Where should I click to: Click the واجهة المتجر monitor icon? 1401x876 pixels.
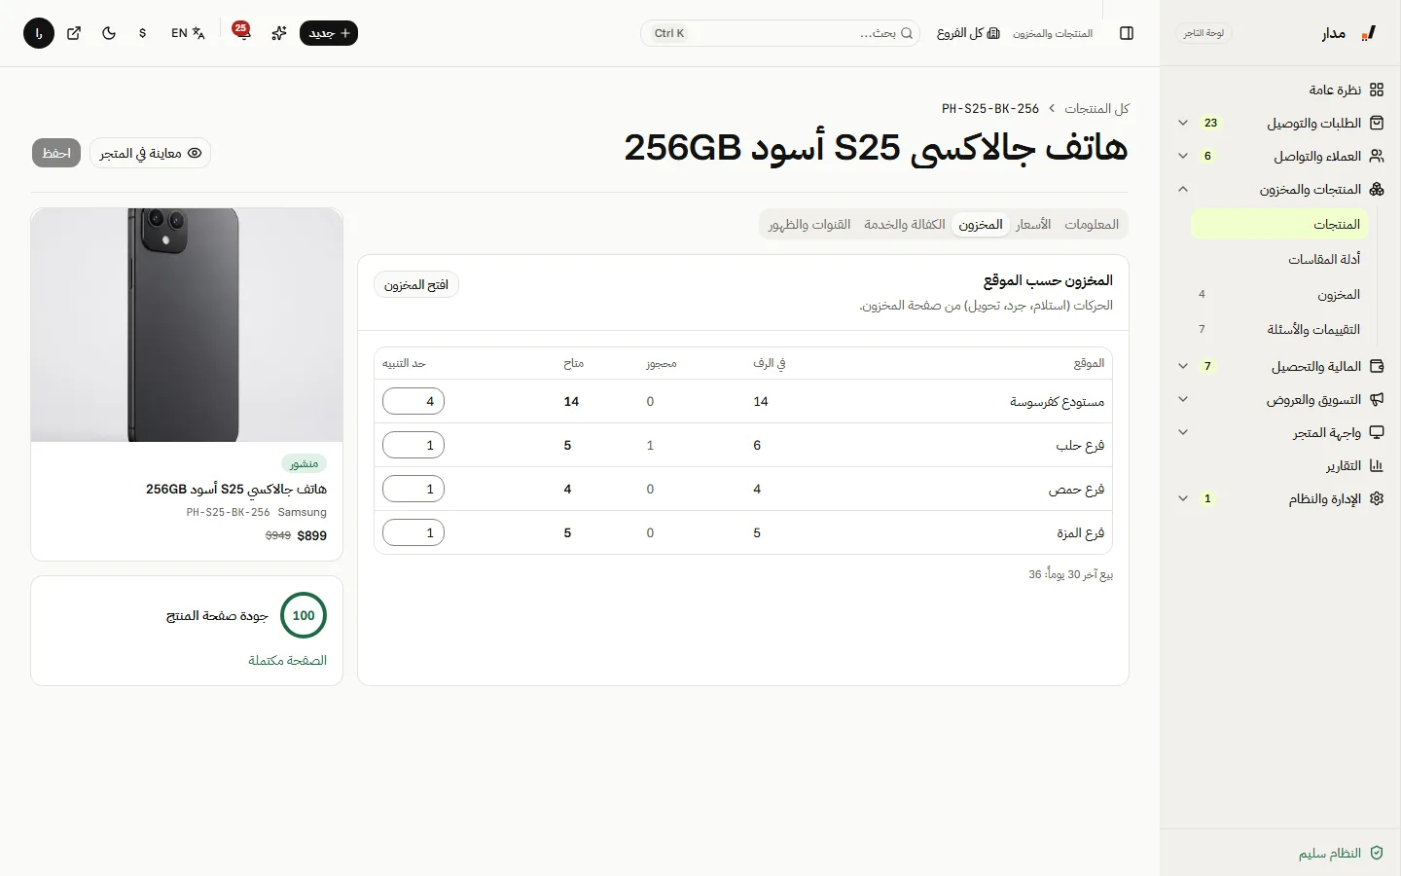click(1377, 432)
